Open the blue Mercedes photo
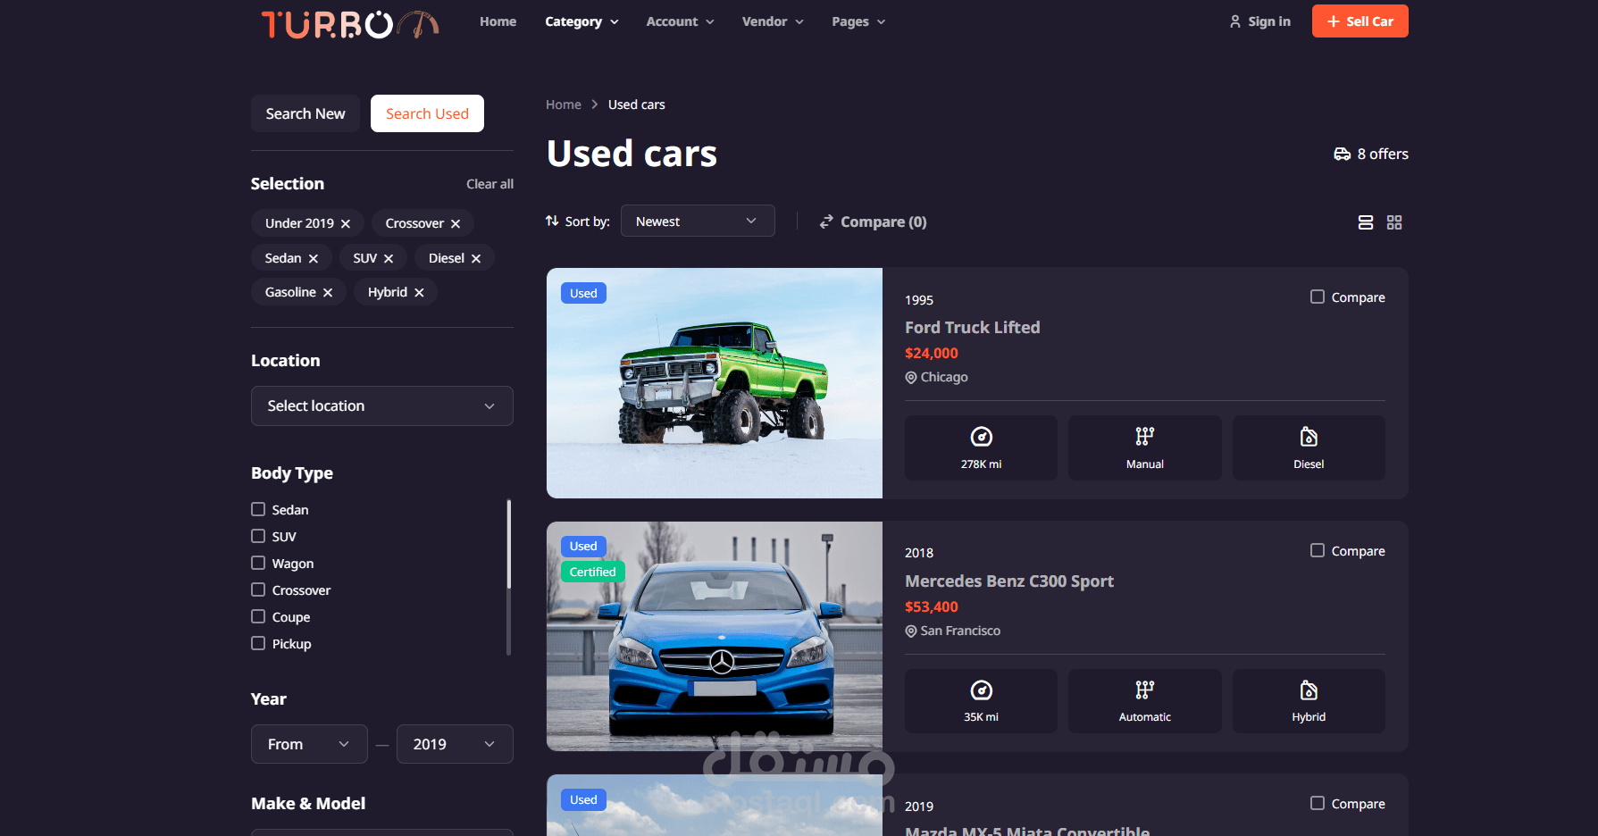 click(715, 636)
